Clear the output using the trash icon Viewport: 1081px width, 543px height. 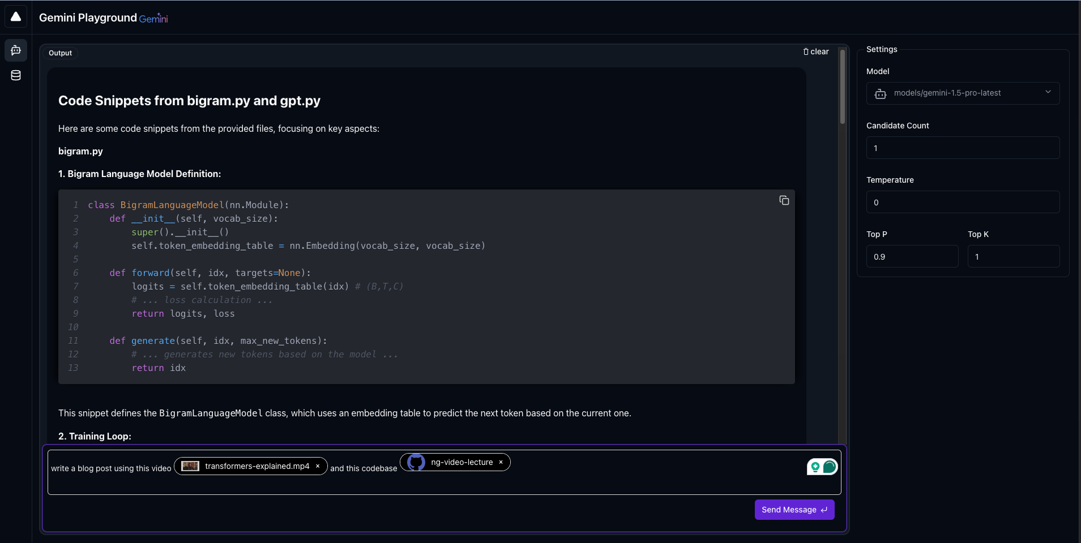tap(806, 51)
